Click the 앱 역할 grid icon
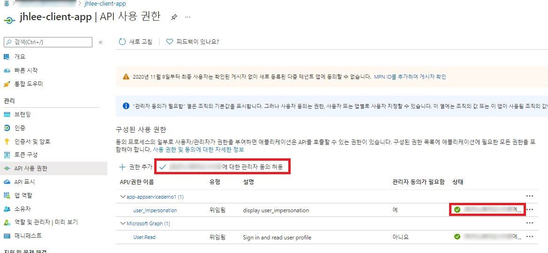548x253 pixels. pyautogui.click(x=7, y=195)
